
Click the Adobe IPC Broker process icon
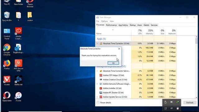click(x=101, y=93)
